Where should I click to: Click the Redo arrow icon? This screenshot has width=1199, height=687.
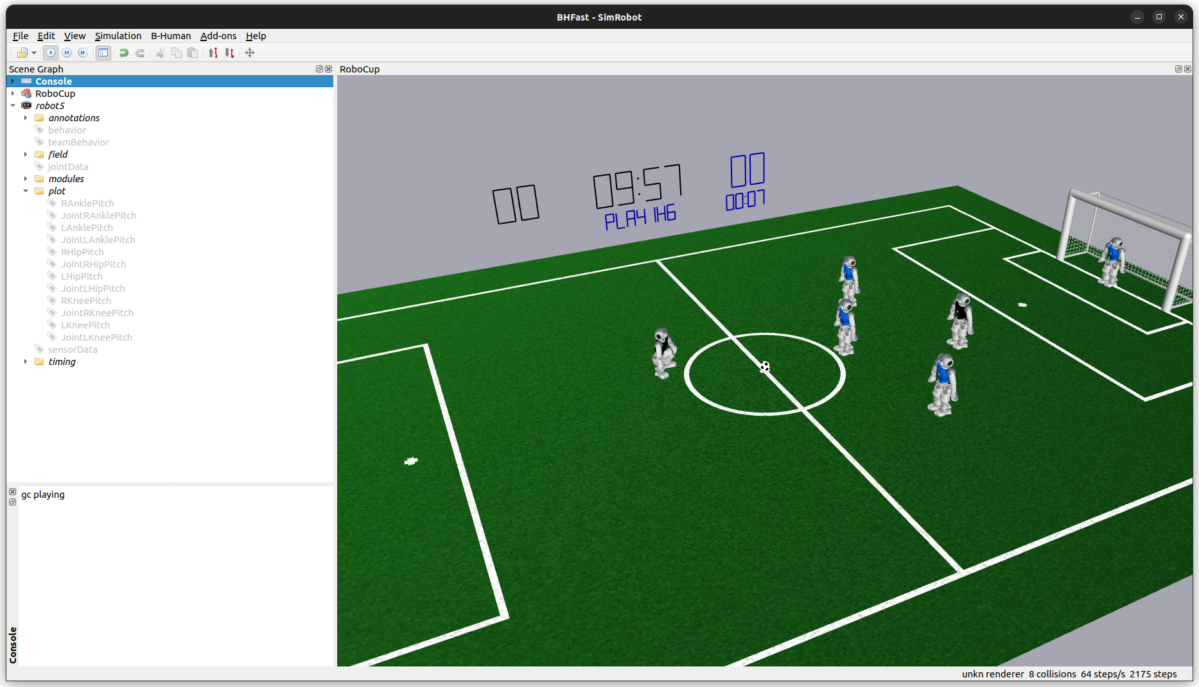coord(140,53)
